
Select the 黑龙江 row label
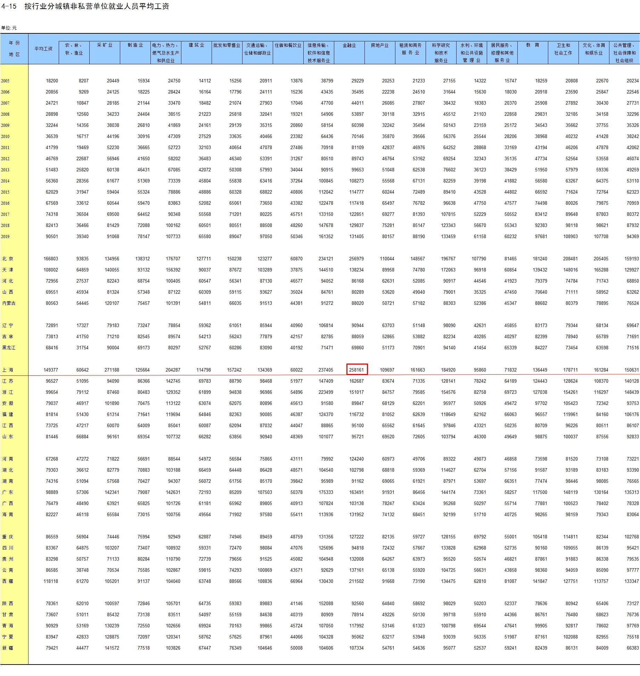[9, 348]
